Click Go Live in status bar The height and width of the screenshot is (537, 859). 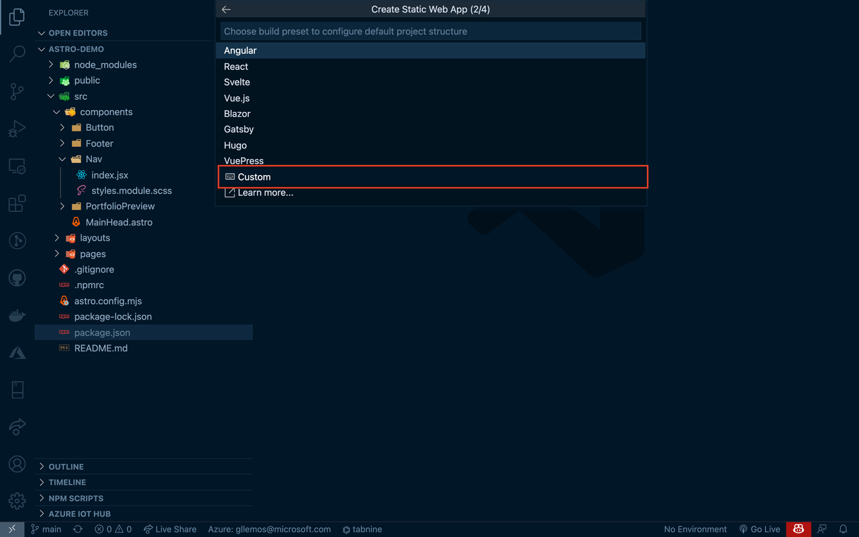[x=760, y=529]
